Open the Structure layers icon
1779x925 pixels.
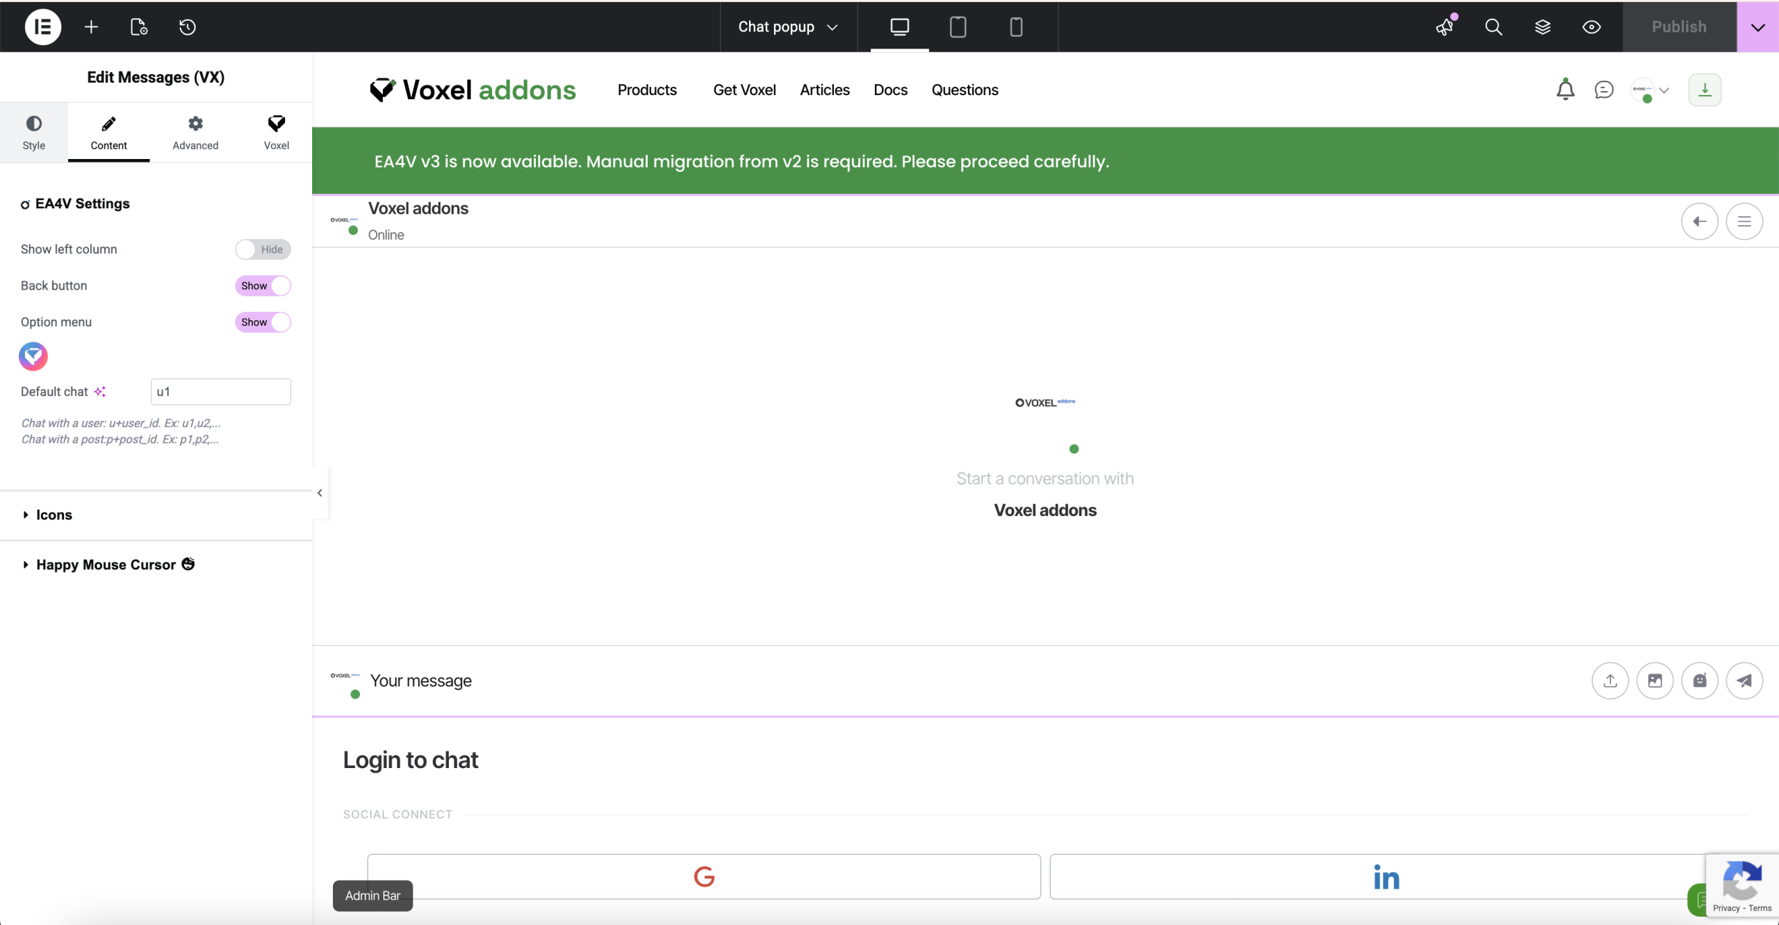point(1542,27)
